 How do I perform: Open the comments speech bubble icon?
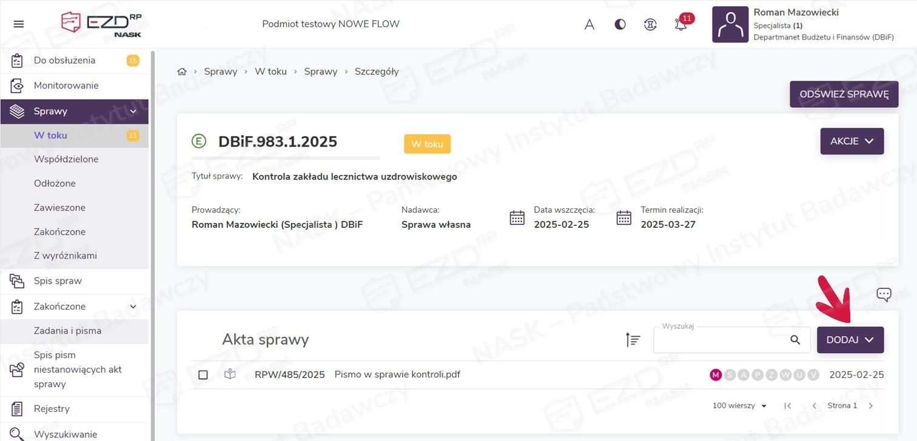884,295
